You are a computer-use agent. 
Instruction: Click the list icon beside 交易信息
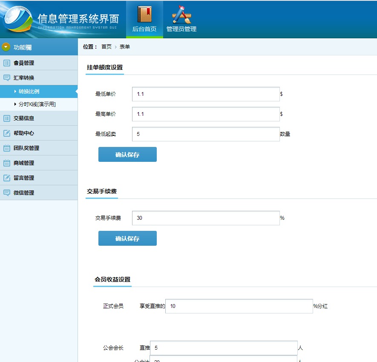7,118
